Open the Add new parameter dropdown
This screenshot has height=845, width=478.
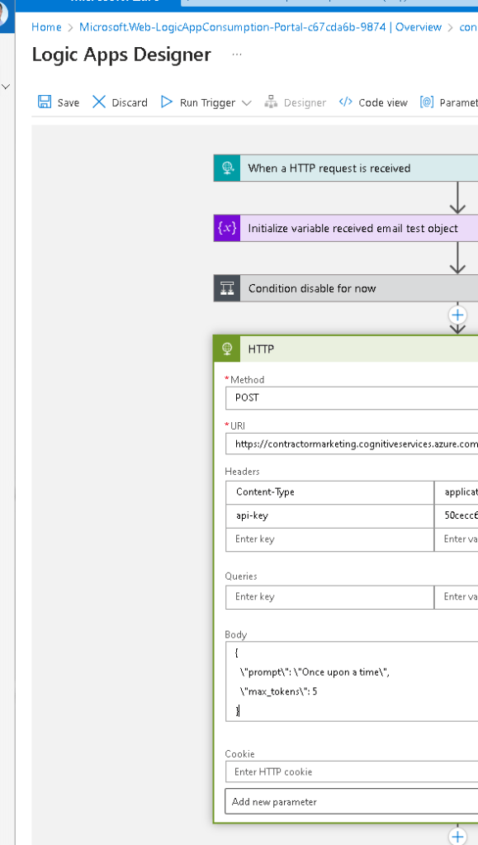(x=352, y=801)
